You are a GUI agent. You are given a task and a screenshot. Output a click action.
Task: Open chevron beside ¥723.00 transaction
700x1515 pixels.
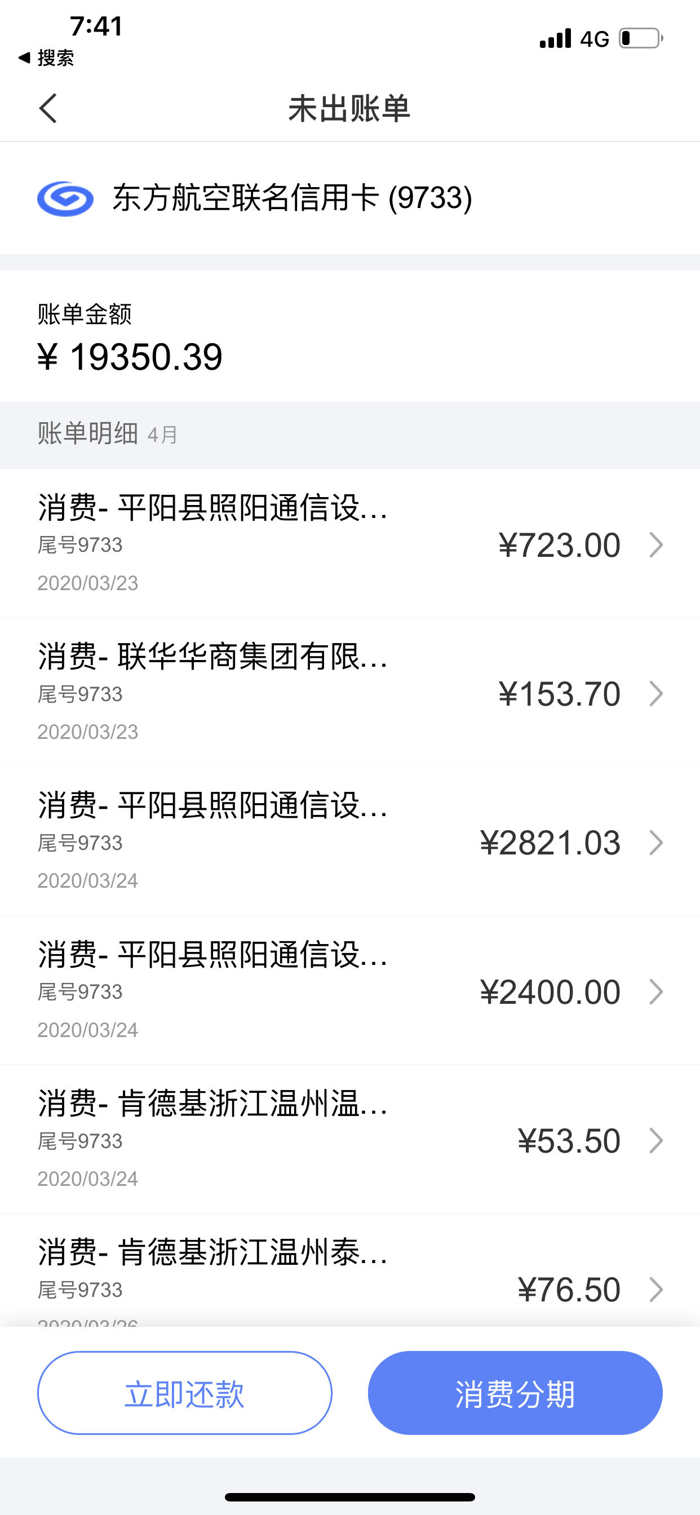click(x=656, y=544)
